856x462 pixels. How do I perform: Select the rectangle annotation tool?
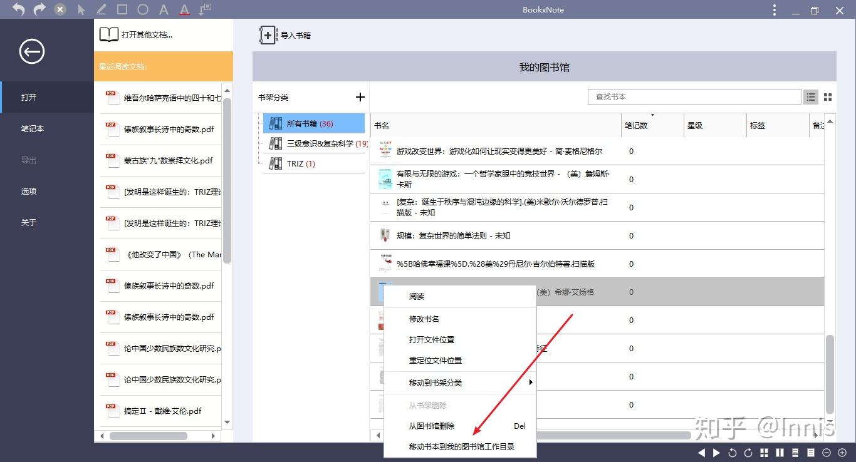click(123, 9)
